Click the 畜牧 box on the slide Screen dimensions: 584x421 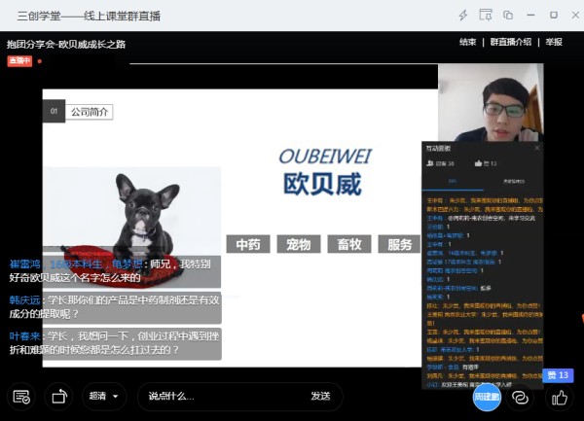[349, 244]
